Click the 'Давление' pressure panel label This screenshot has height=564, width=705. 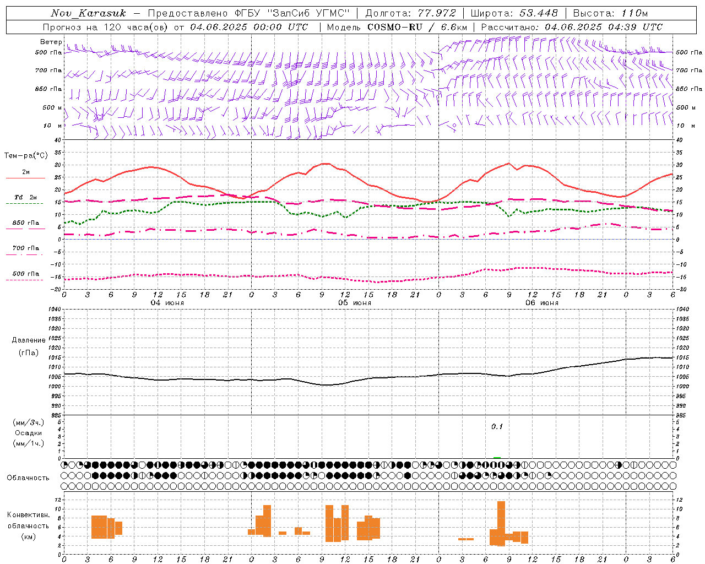point(29,340)
